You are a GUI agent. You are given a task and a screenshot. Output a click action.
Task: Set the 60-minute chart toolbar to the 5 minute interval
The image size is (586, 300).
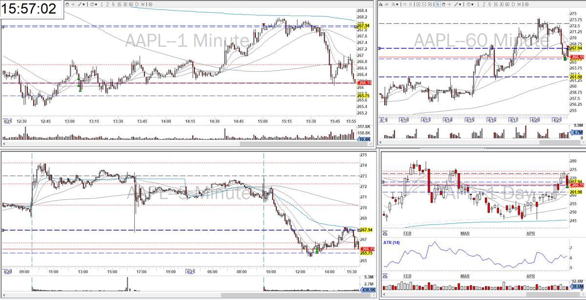[x=490, y=4]
